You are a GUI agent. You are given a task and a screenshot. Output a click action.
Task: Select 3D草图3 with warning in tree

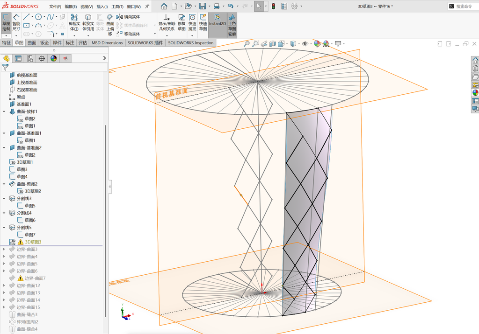coord(33,242)
